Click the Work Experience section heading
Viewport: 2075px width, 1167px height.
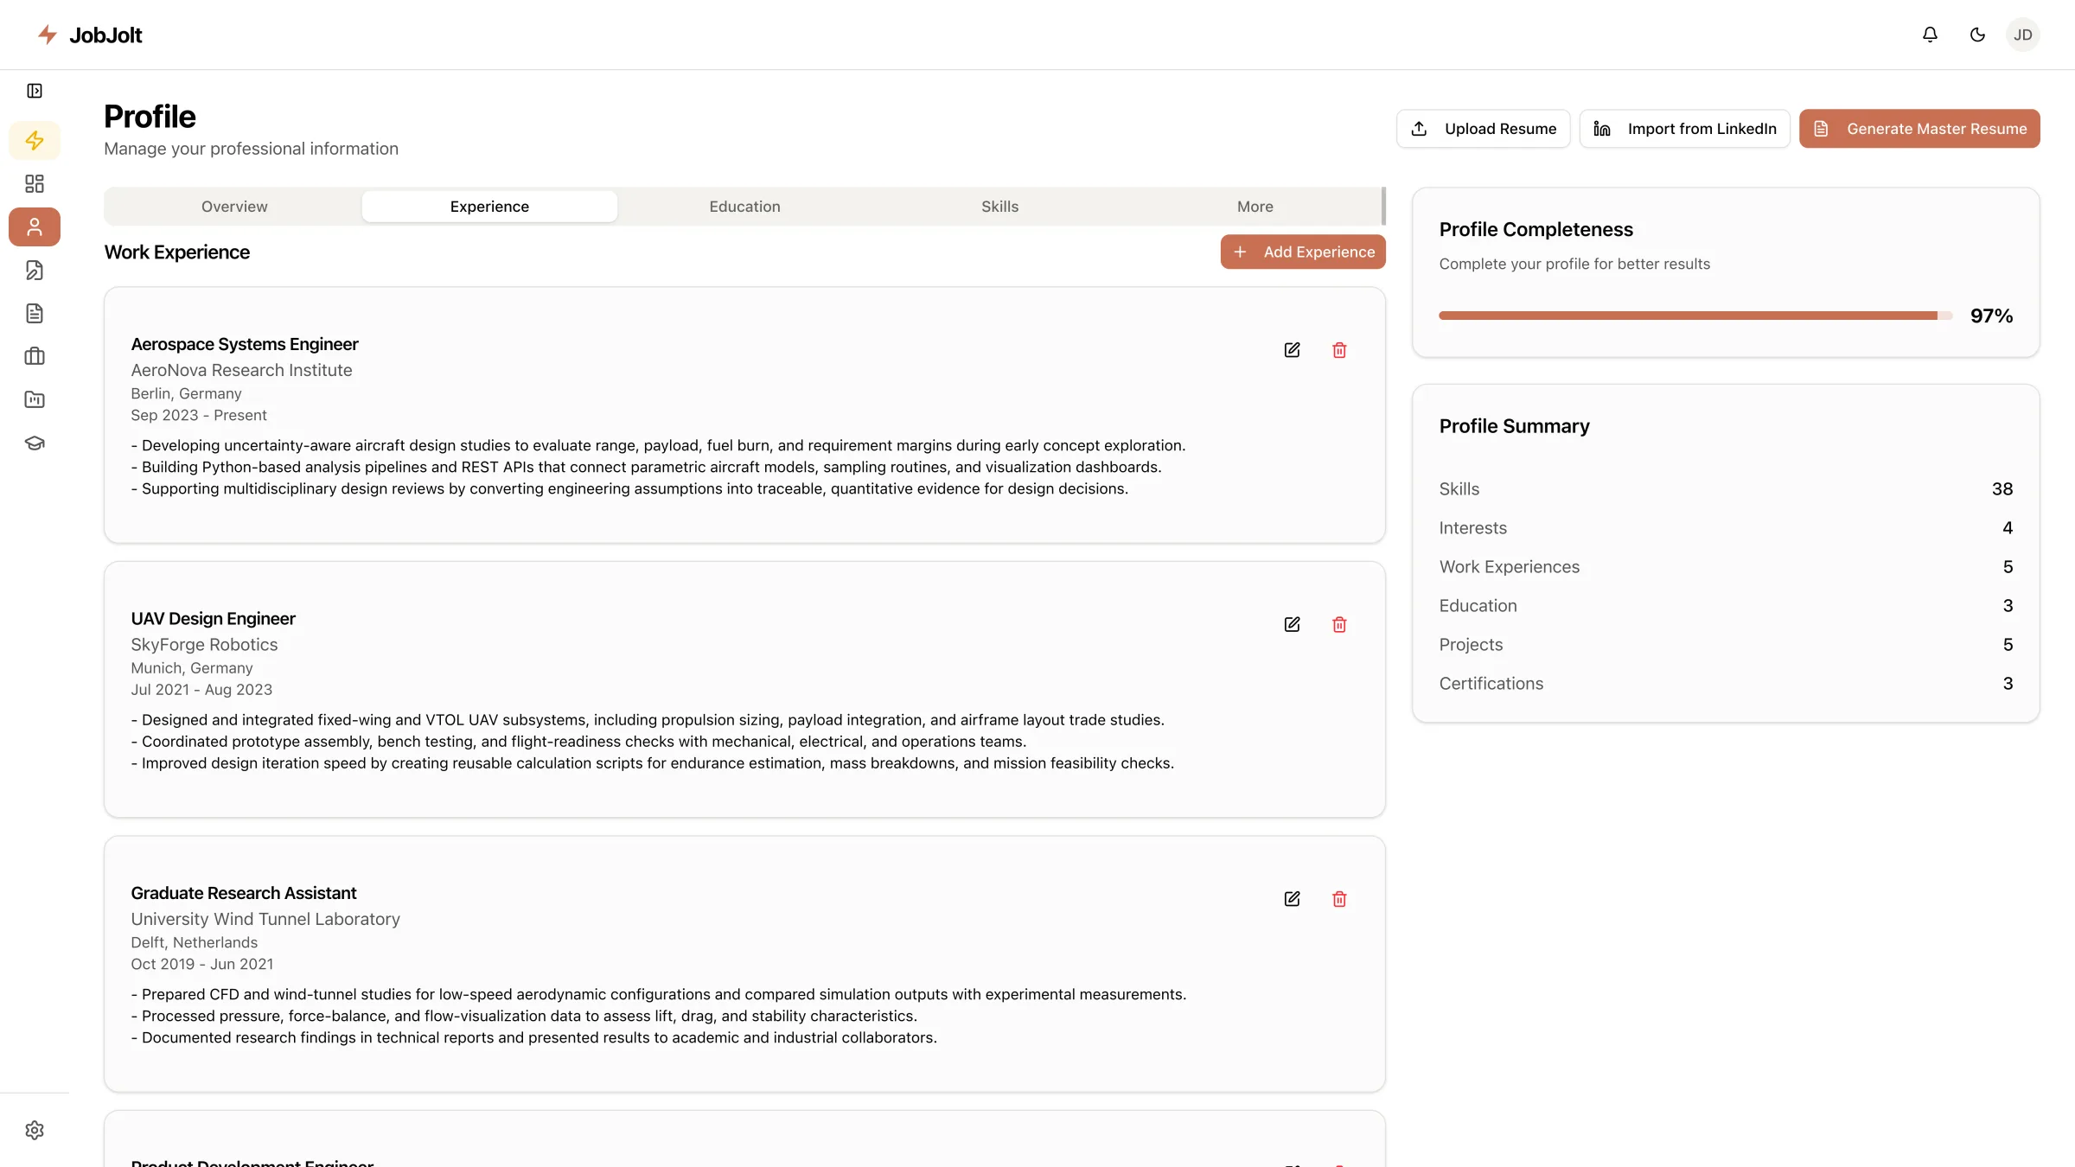coord(176,252)
